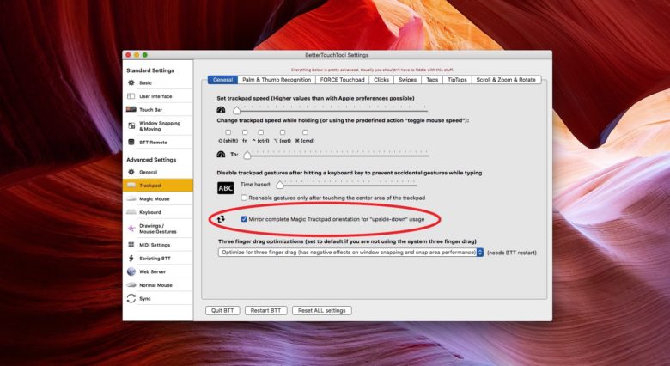Select the BTT Remote sidebar icon
Screen dimensions: 670x366
[131, 143]
